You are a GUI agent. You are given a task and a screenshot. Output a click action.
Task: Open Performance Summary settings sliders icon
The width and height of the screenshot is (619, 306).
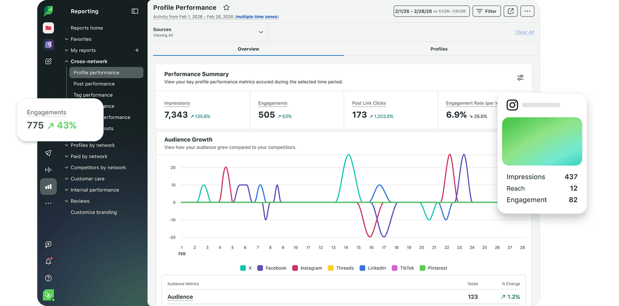coord(520,78)
